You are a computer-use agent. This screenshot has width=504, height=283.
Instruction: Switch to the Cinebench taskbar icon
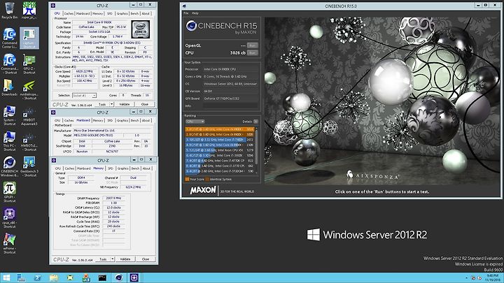click(x=118, y=278)
